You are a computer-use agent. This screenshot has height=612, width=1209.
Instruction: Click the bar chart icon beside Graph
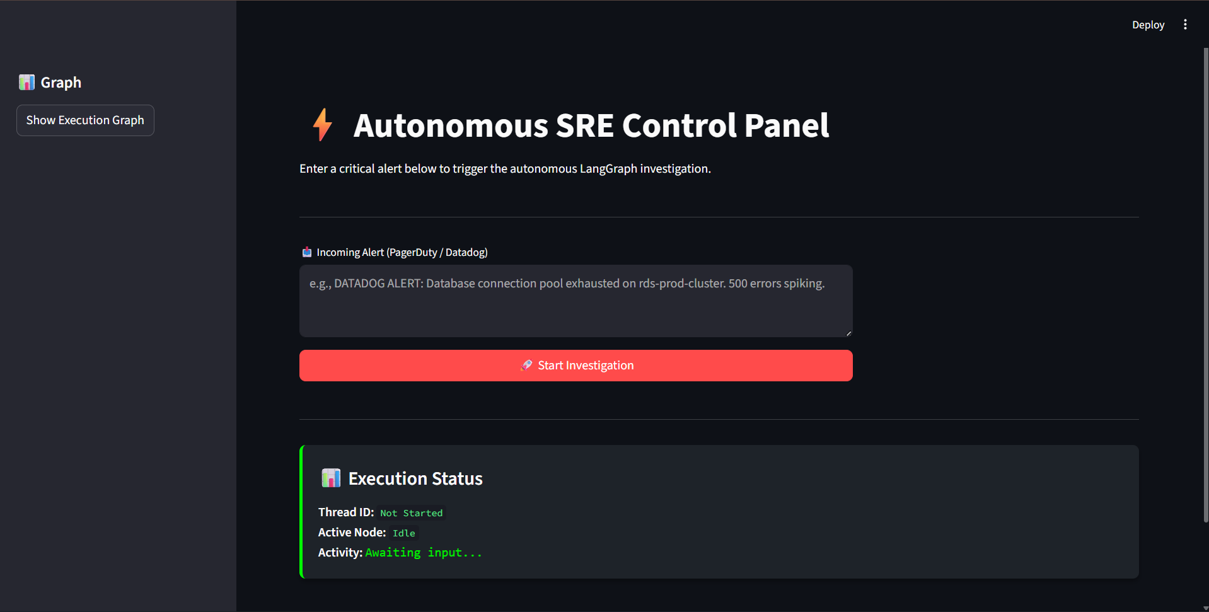pyautogui.click(x=26, y=83)
